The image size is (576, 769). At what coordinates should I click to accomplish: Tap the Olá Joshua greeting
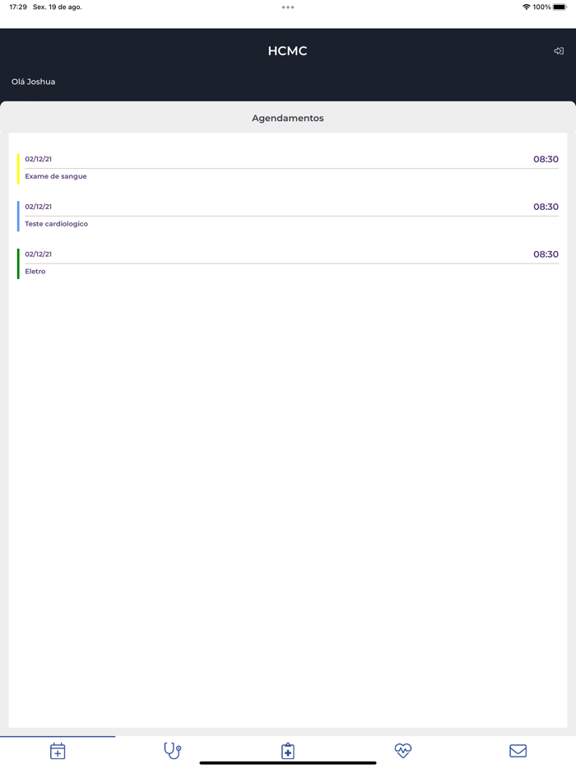coord(34,82)
